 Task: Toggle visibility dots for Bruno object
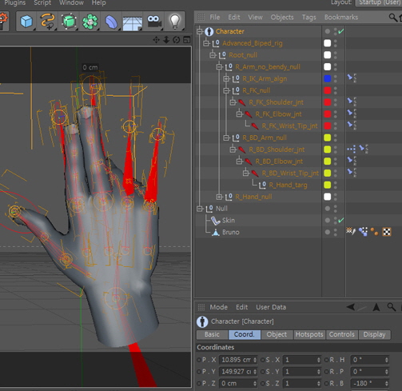pos(336,232)
